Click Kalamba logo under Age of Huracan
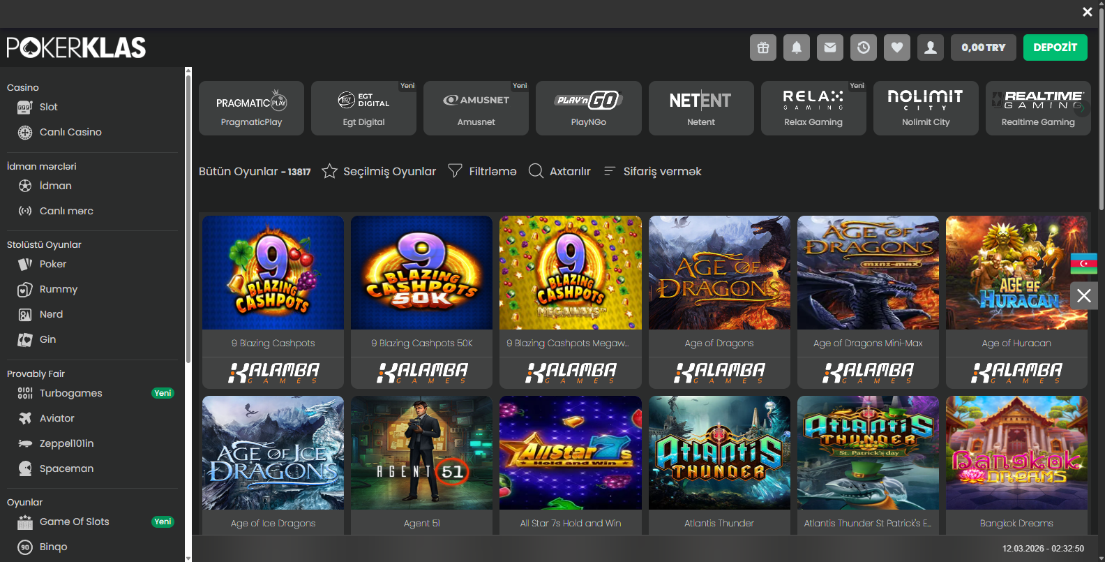This screenshot has width=1105, height=562. [1016, 373]
